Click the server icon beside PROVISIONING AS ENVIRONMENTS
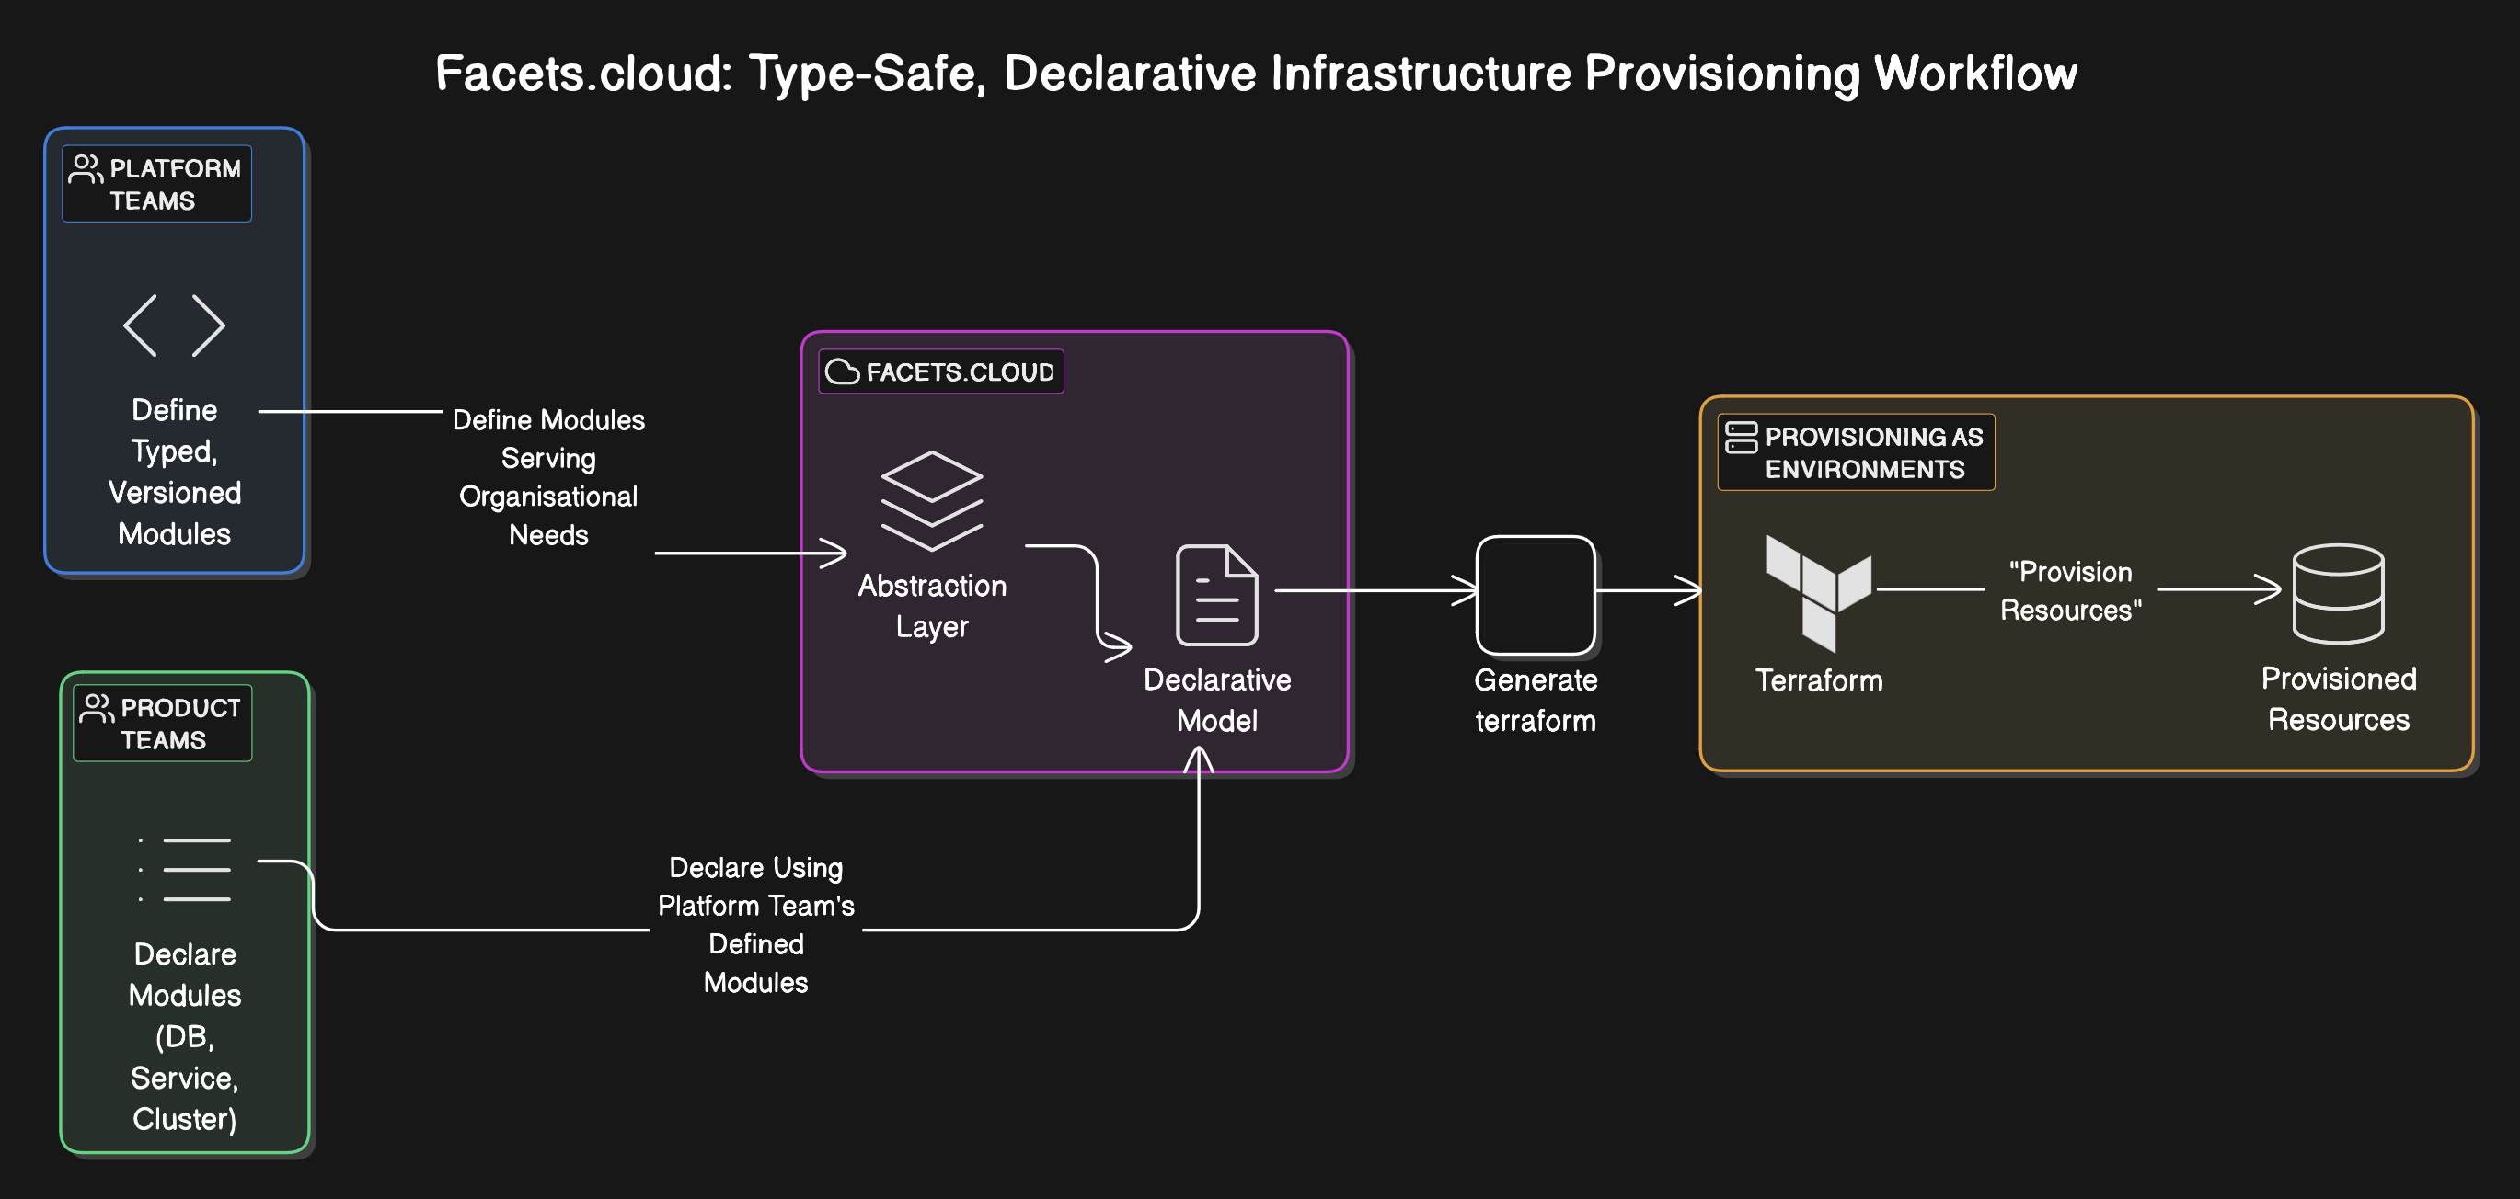Image resolution: width=2520 pixels, height=1199 pixels. [1741, 437]
